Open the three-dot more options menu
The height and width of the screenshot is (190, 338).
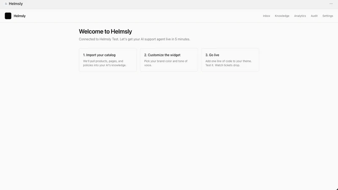[x=331, y=4]
